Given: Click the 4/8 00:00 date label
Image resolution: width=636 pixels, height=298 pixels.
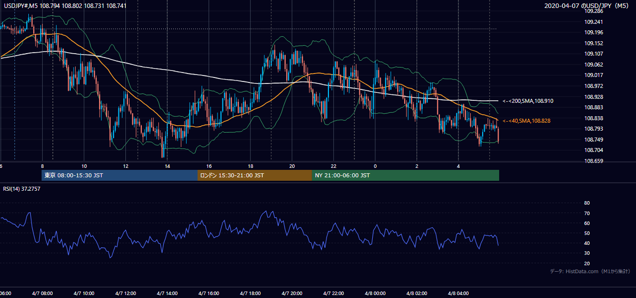Looking at the screenshot, I should [375, 294].
